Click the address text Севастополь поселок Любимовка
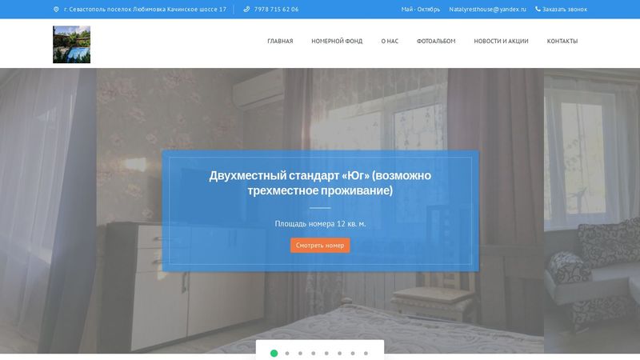 coord(117,10)
